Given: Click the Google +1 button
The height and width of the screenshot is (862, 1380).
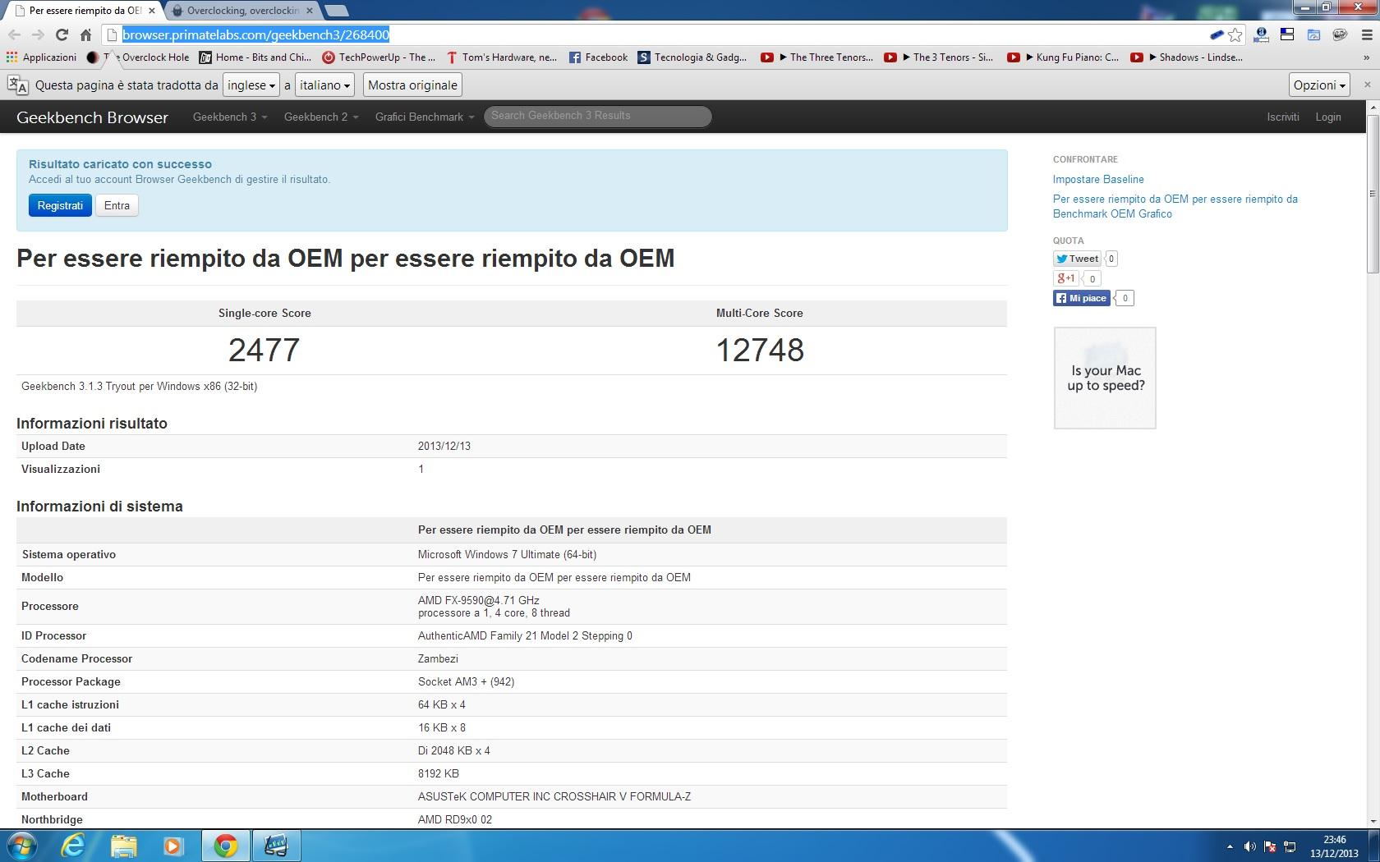Looking at the screenshot, I should tap(1066, 278).
